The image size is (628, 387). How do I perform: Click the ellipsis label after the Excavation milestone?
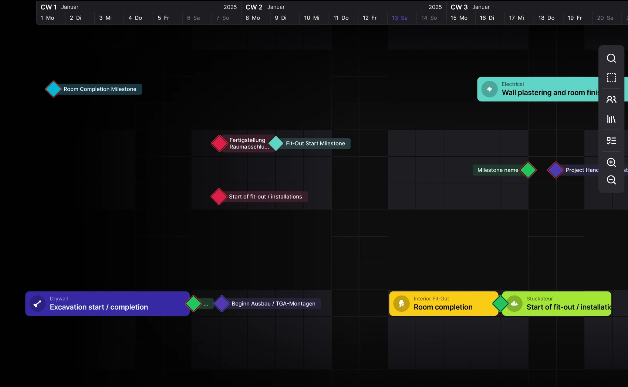[206, 304]
